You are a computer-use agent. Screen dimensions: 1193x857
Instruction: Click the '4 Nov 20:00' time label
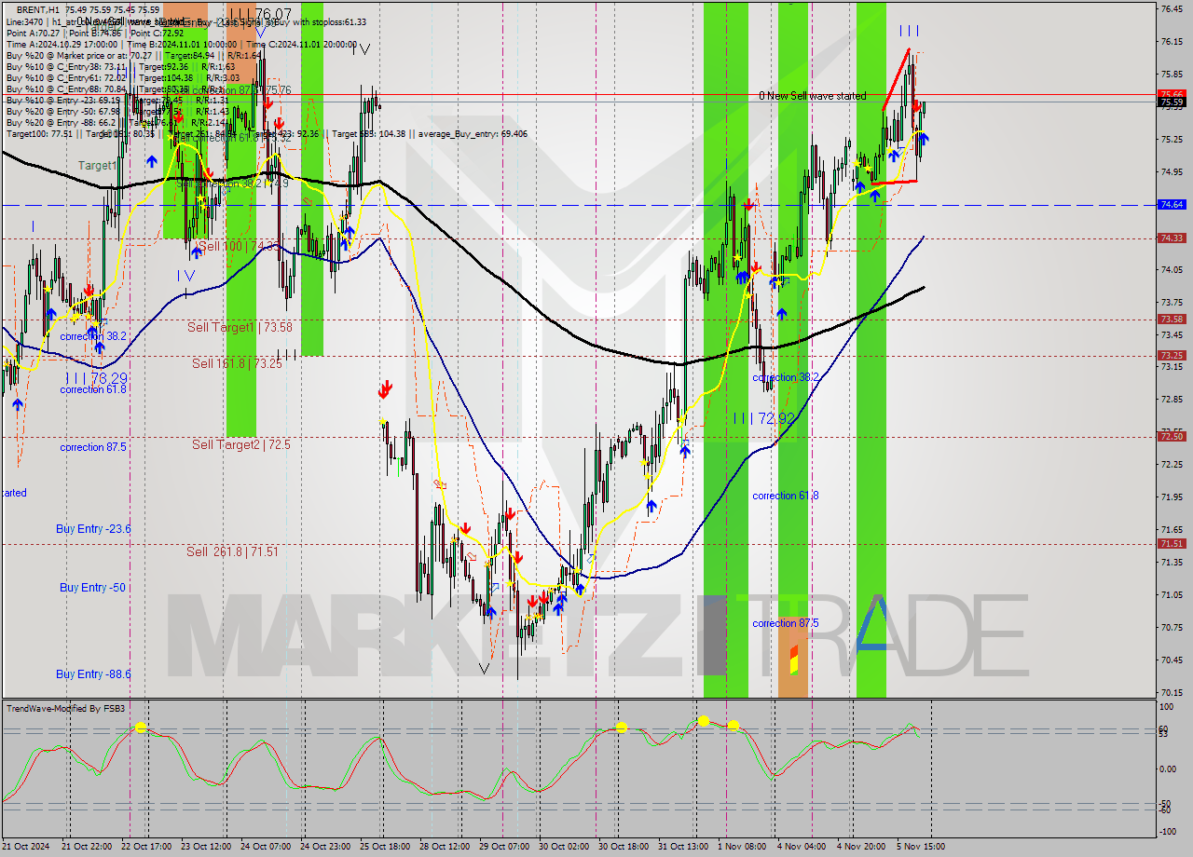point(862,847)
